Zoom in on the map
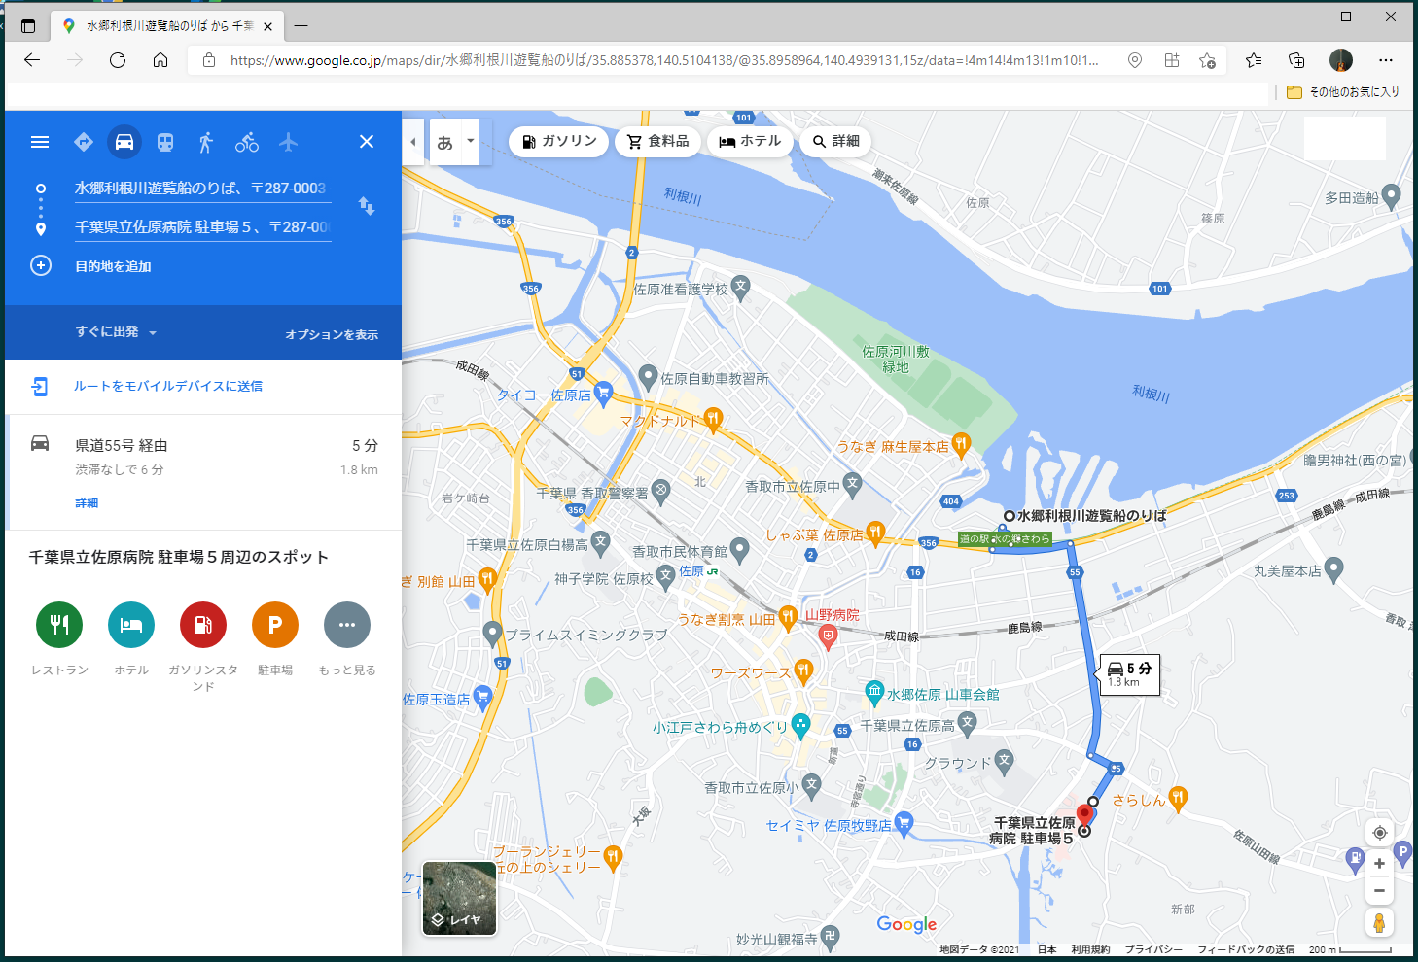The image size is (1418, 962). coord(1379,864)
